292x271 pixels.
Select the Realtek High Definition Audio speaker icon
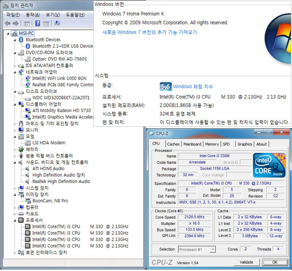click(27, 181)
